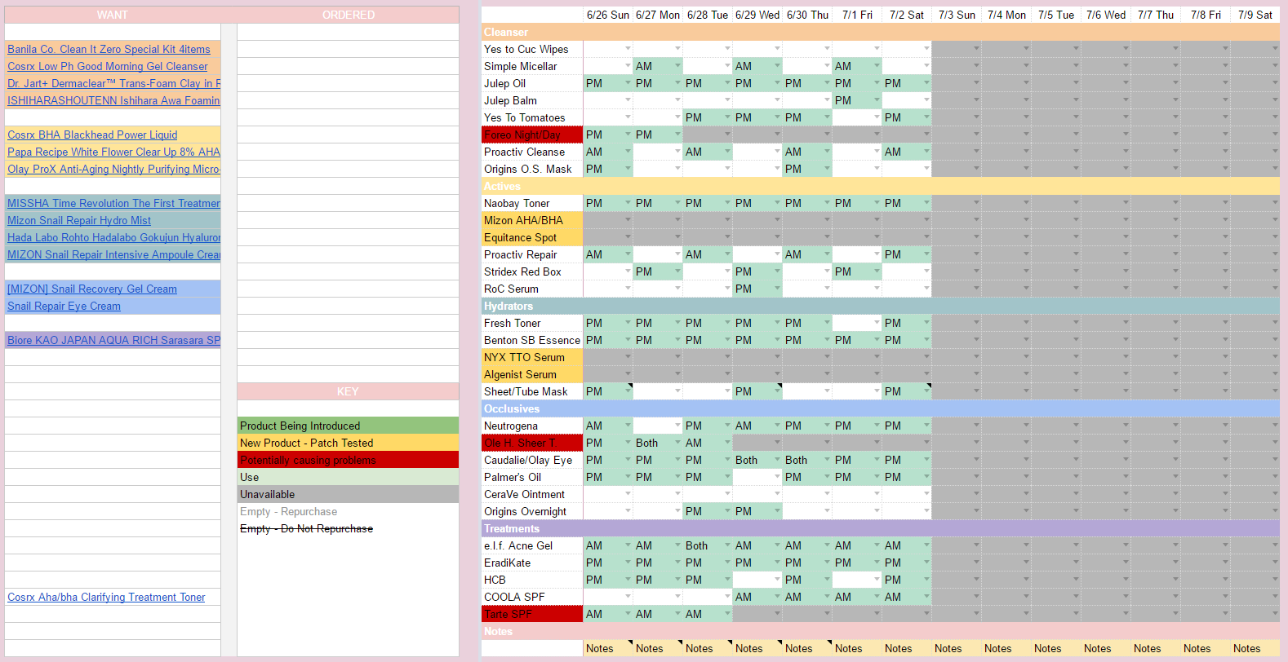Click yellow New Product - Patch Tested cell
Viewport: 1288px width, 662px height.
pos(349,443)
